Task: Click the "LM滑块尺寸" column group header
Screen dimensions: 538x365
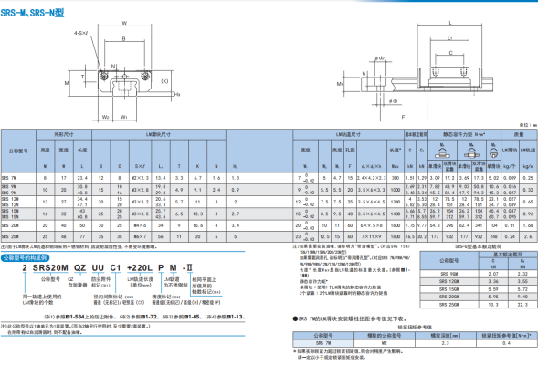Action: 158,135
